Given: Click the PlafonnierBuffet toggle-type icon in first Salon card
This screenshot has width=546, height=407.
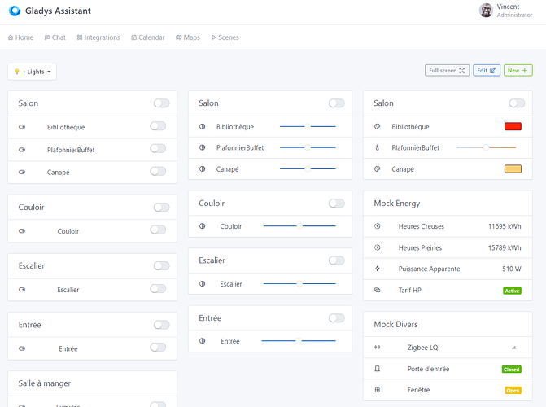Looking at the screenshot, I should [x=22, y=150].
